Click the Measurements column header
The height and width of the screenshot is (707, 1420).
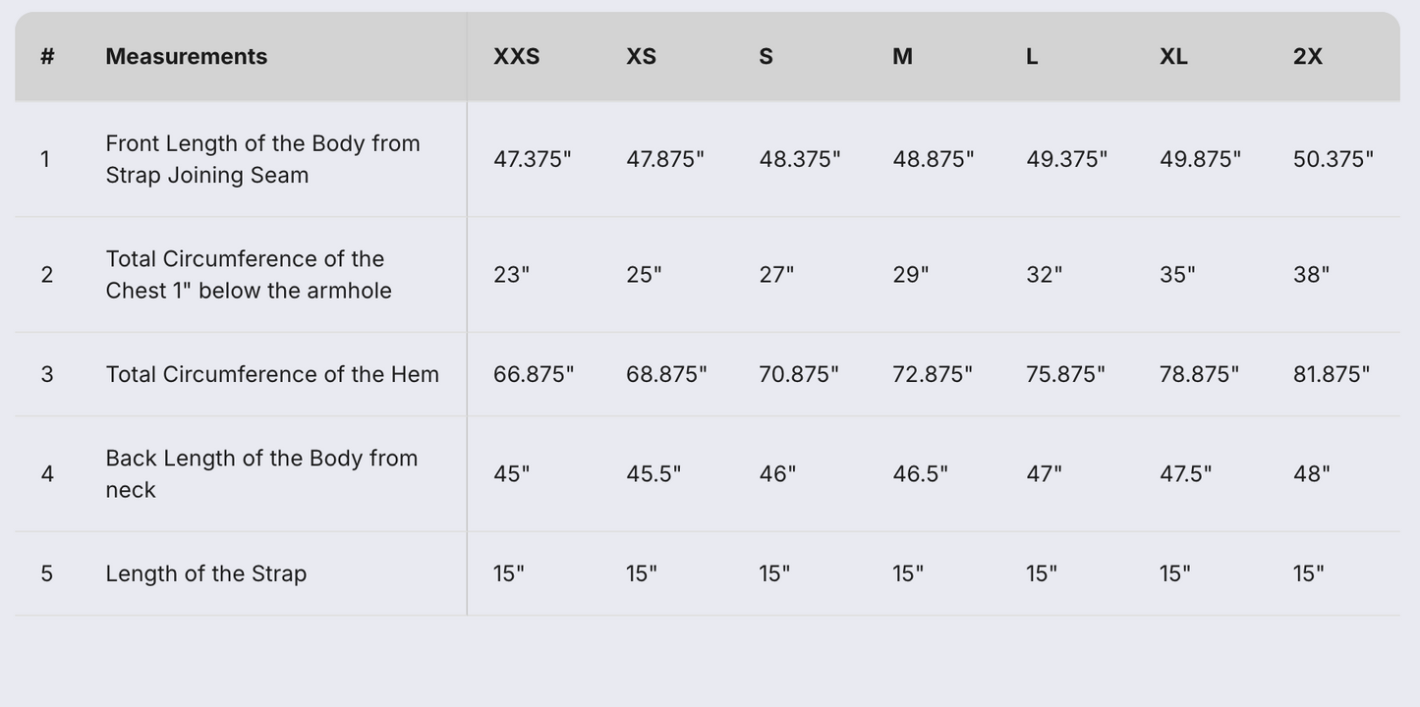pyautogui.click(x=186, y=57)
